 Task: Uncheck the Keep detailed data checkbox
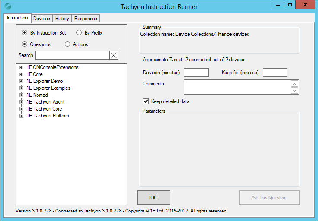(x=146, y=102)
